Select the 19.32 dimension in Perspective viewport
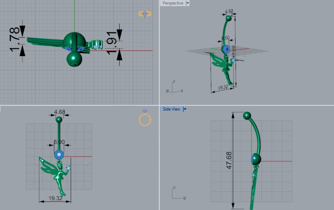This screenshot has width=334, height=210. pyautogui.click(x=223, y=87)
